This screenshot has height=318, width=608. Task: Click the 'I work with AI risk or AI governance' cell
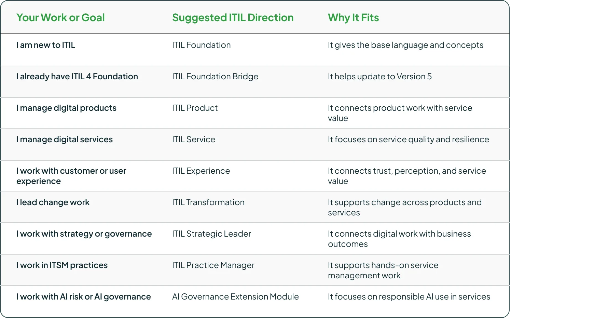click(84, 296)
